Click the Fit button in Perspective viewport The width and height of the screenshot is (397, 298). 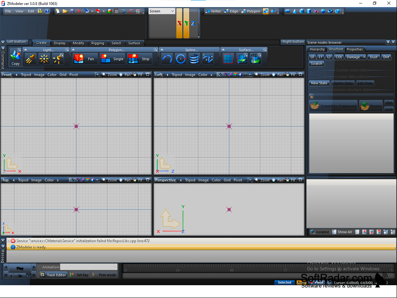[290, 180]
